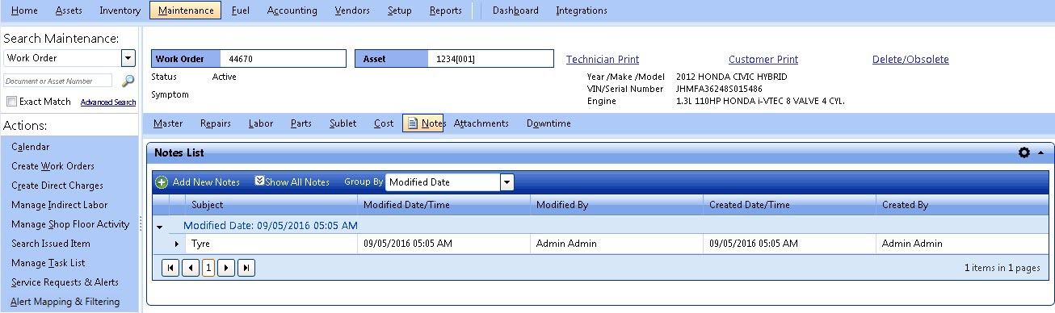1055x313 pixels.
Task: Select current page number 1 in pager
Action: (208, 268)
